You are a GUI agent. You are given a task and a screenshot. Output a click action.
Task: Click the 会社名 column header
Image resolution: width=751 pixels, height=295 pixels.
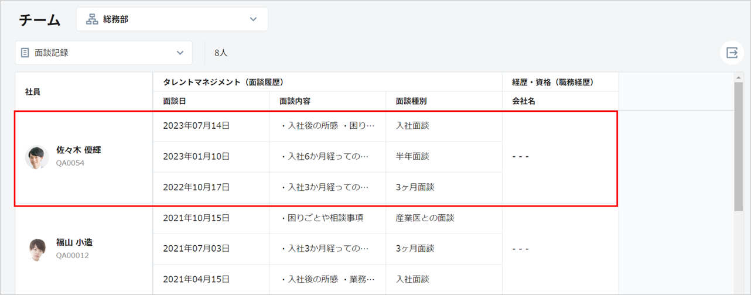[x=524, y=101]
